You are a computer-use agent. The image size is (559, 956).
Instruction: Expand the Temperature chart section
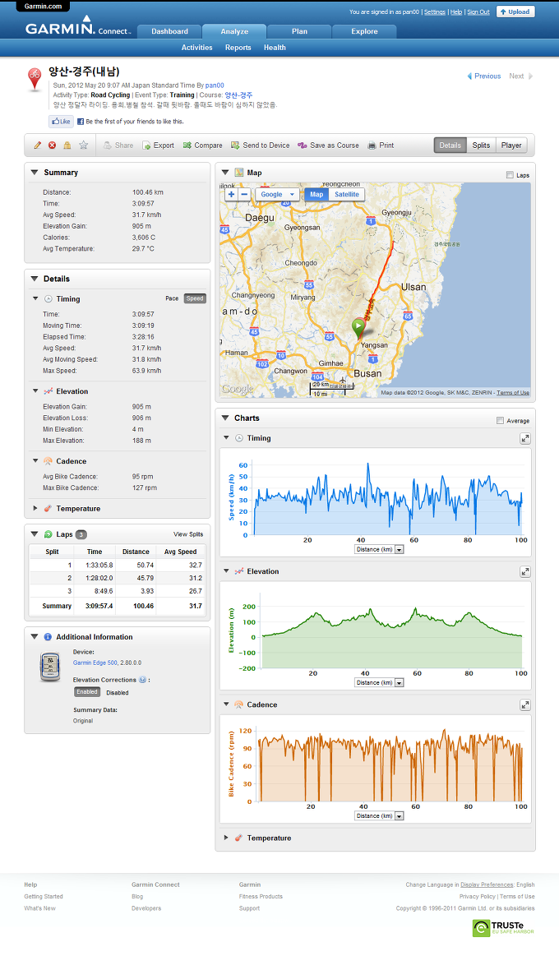pos(226,838)
